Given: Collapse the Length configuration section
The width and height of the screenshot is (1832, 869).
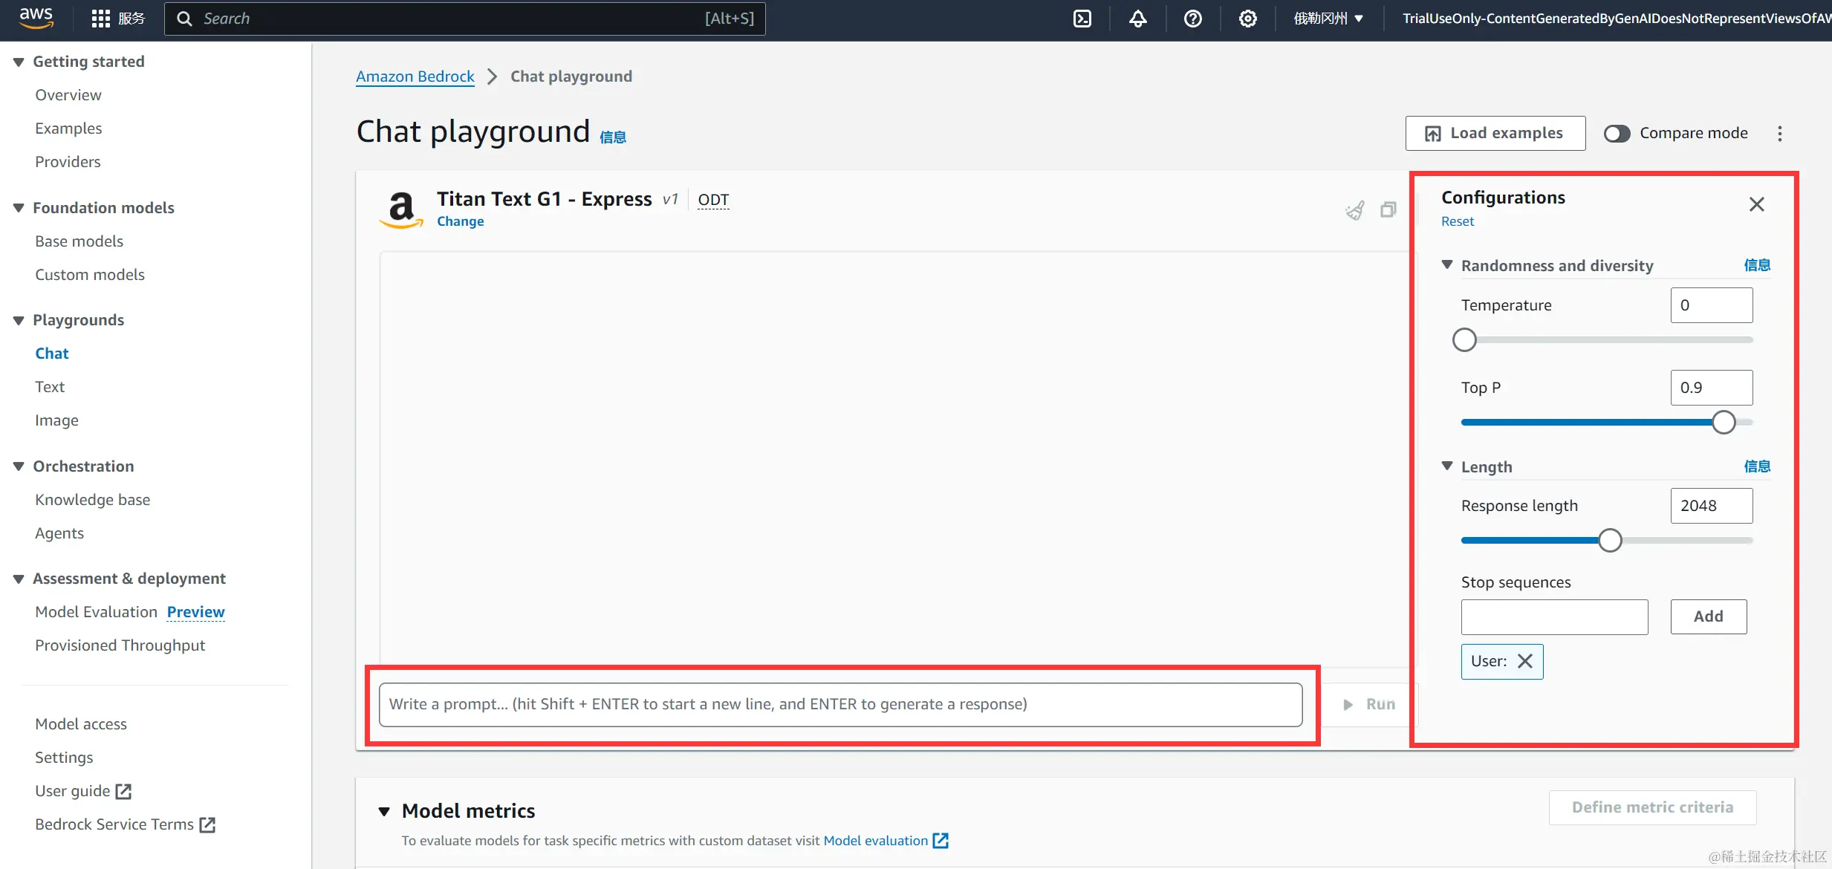Looking at the screenshot, I should tap(1447, 466).
